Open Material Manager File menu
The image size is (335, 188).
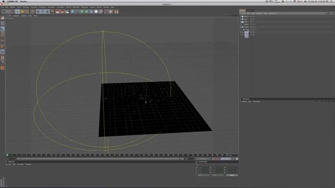pos(9,164)
